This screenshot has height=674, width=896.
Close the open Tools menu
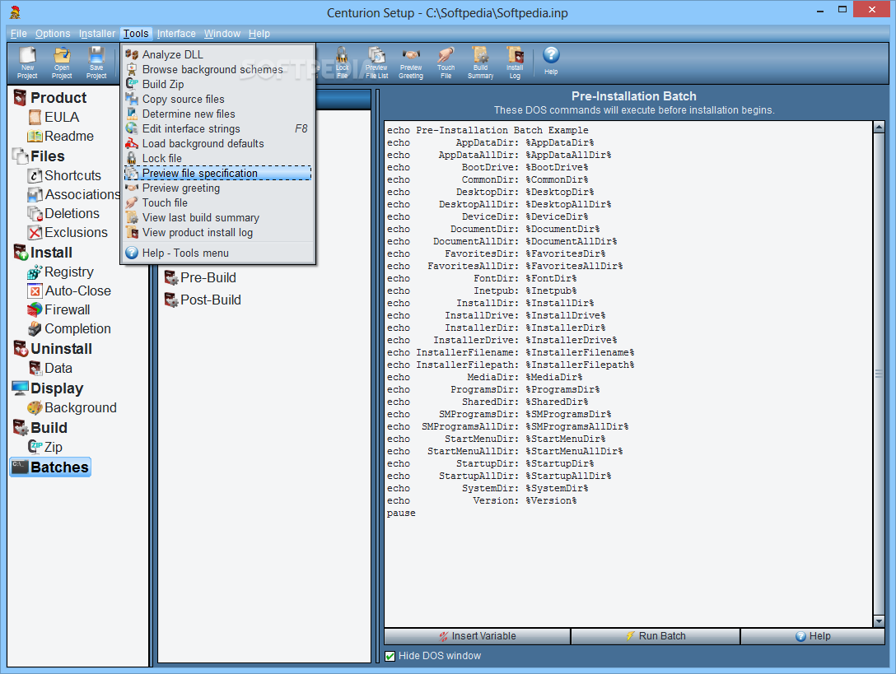[x=135, y=34]
